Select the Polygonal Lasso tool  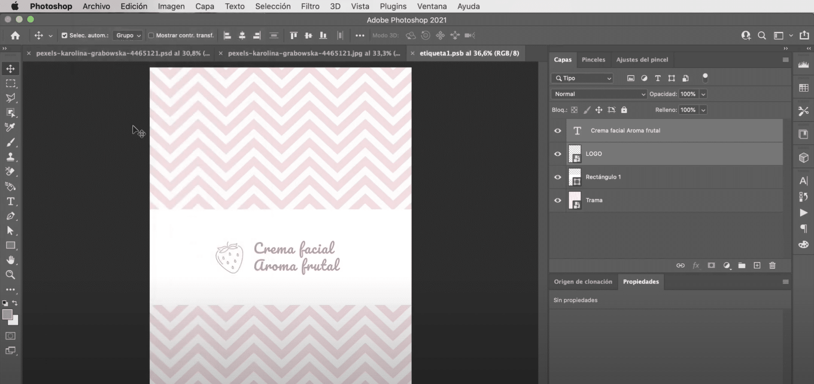pos(10,98)
